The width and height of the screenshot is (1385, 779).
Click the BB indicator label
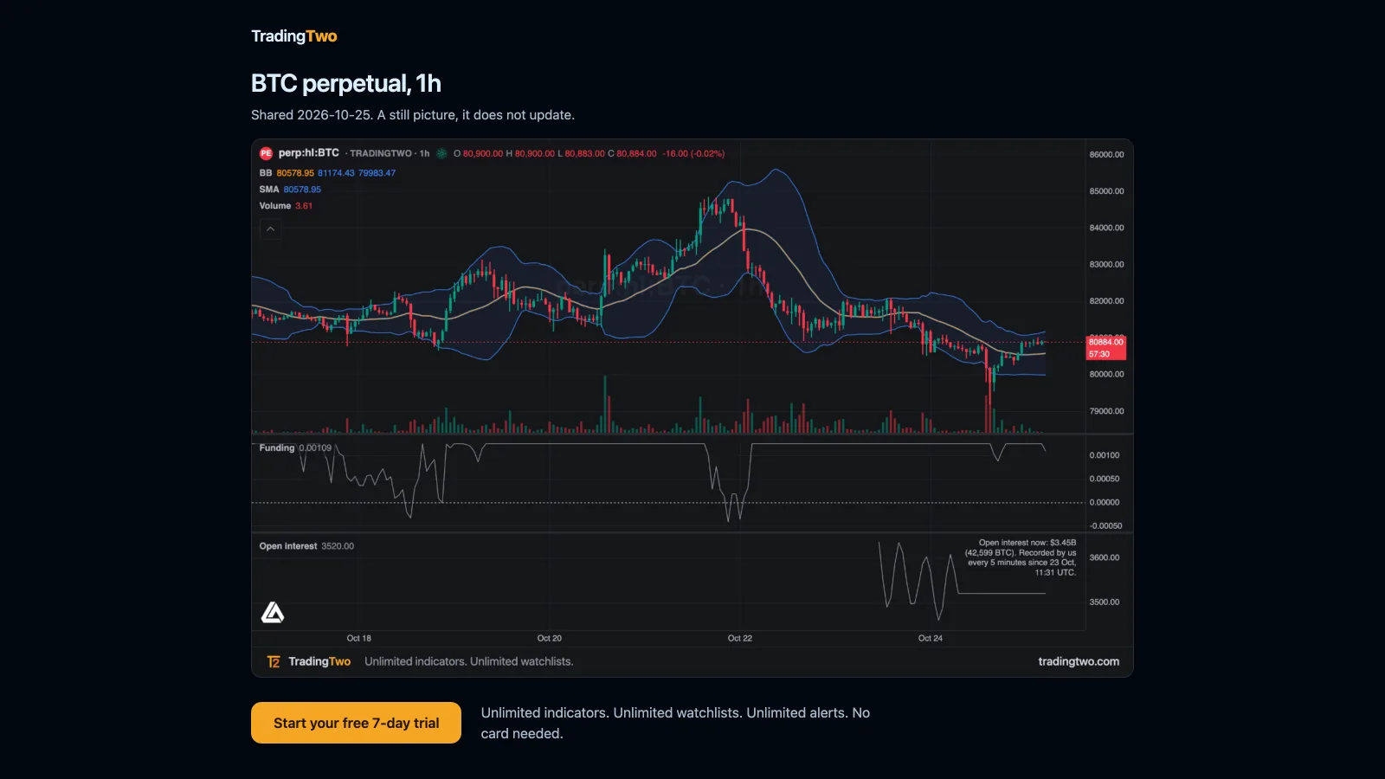(x=265, y=173)
